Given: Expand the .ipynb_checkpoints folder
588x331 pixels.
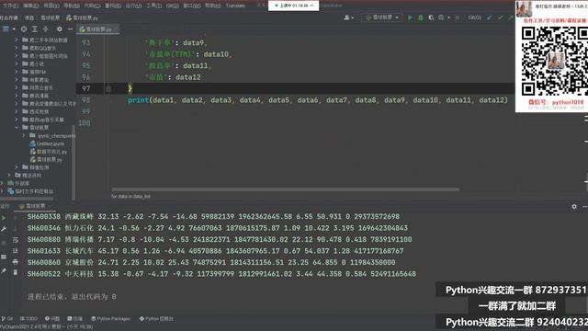Looking at the screenshot, I should pyautogui.click(x=24, y=135).
